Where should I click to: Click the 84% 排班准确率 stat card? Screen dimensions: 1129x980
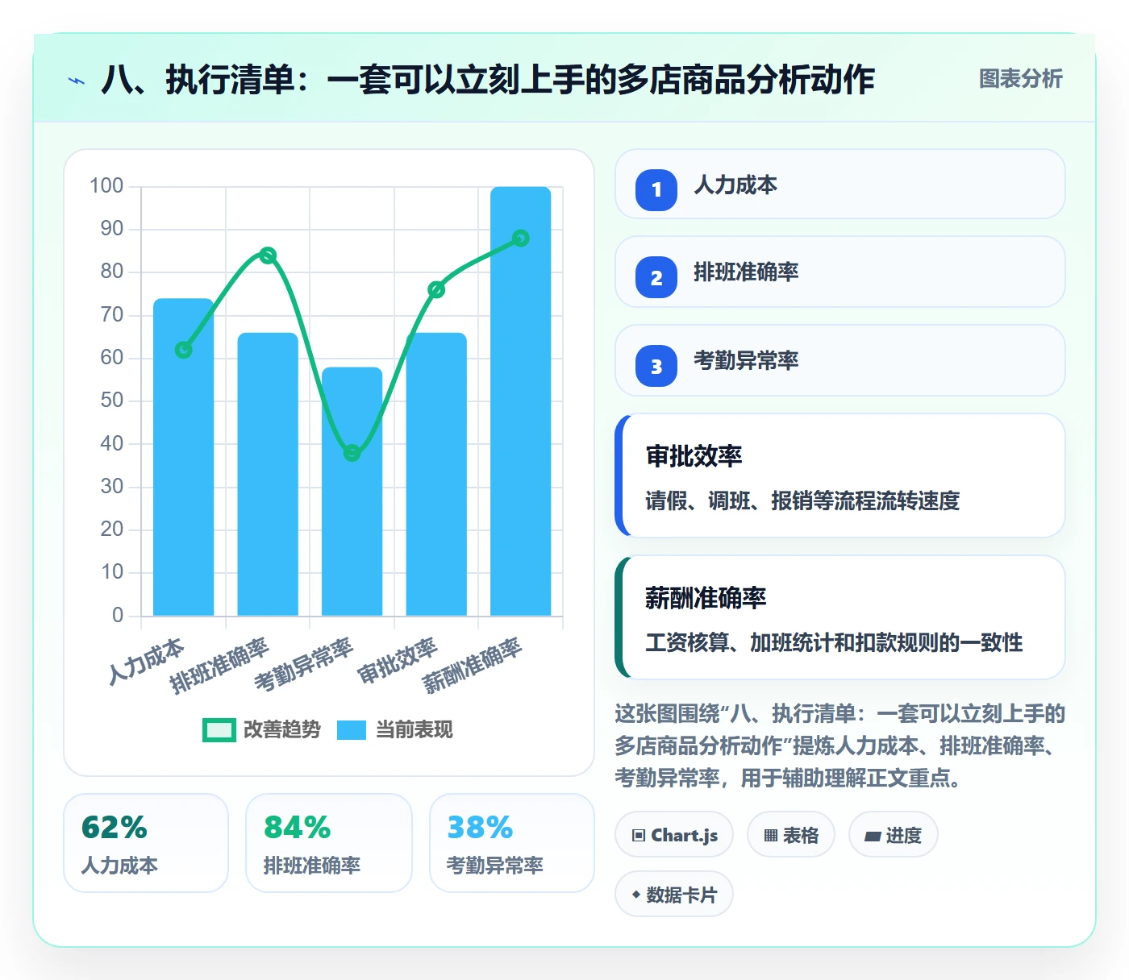click(329, 843)
